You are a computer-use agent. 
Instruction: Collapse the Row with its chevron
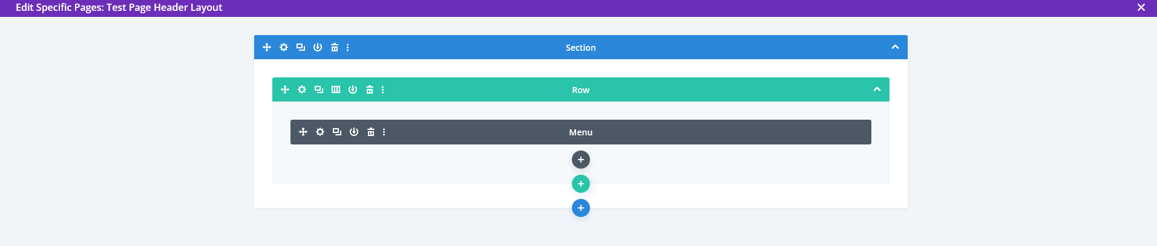877,89
